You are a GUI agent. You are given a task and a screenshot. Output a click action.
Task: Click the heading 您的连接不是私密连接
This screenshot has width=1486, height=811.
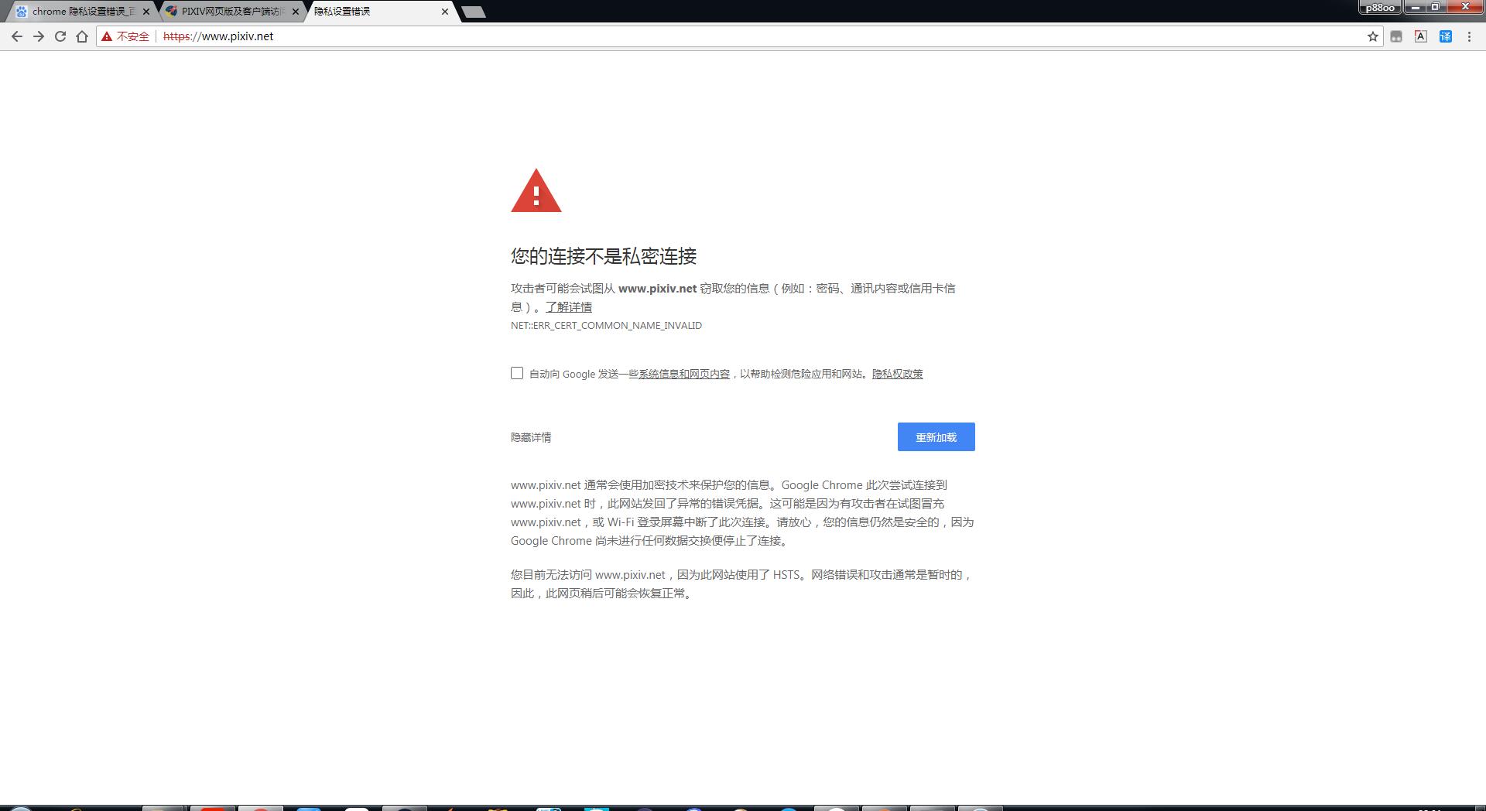point(604,256)
